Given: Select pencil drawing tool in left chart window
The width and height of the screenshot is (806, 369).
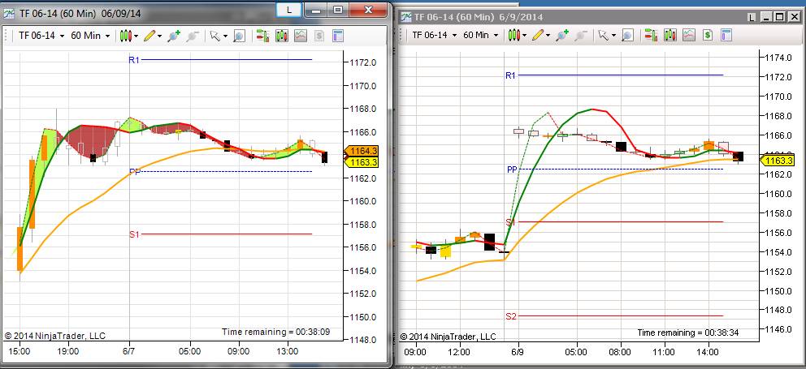Looking at the screenshot, I should click(149, 36).
